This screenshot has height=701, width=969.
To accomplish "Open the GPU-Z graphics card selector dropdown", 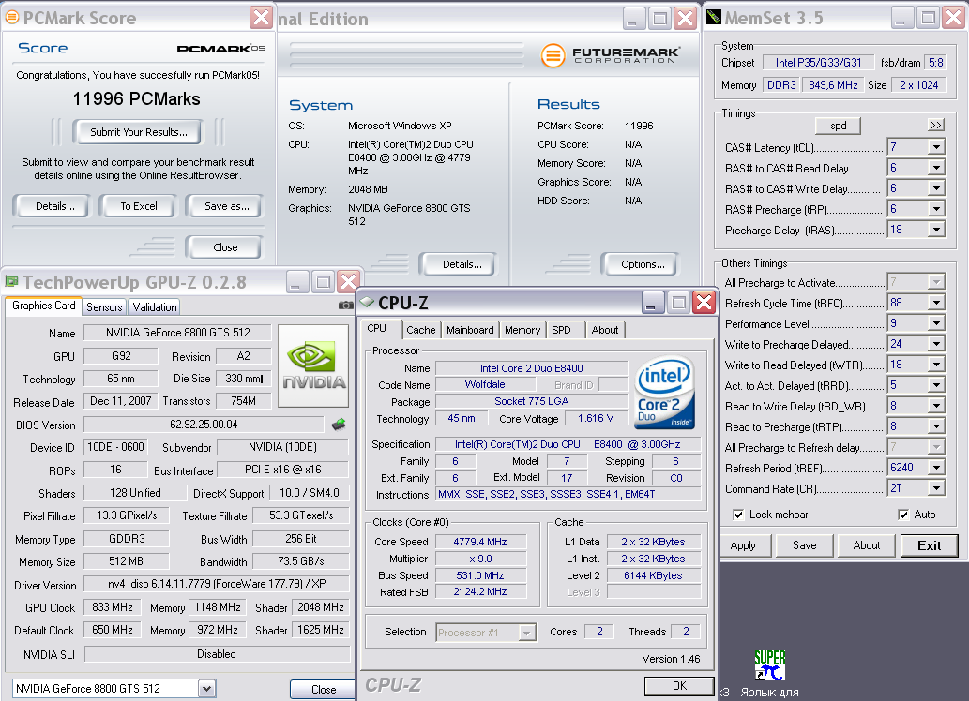I will 207,688.
